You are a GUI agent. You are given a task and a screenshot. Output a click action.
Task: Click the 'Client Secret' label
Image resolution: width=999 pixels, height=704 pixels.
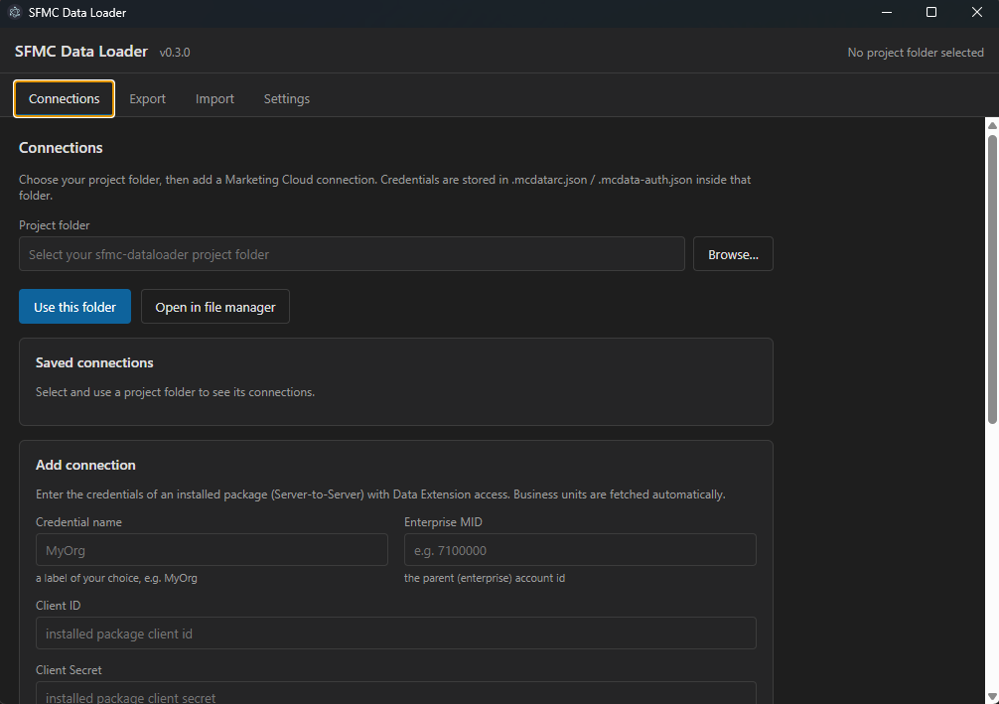point(69,670)
